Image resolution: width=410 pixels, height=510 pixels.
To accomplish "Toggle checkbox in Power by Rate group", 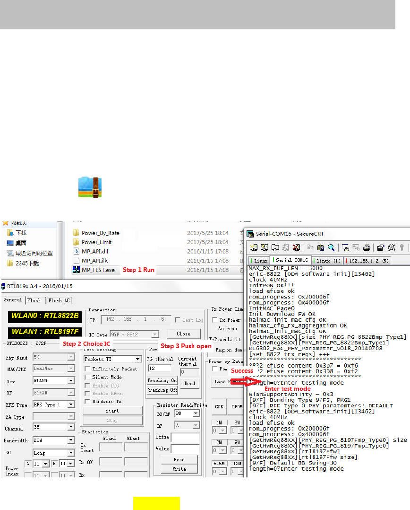I will (214, 369).
